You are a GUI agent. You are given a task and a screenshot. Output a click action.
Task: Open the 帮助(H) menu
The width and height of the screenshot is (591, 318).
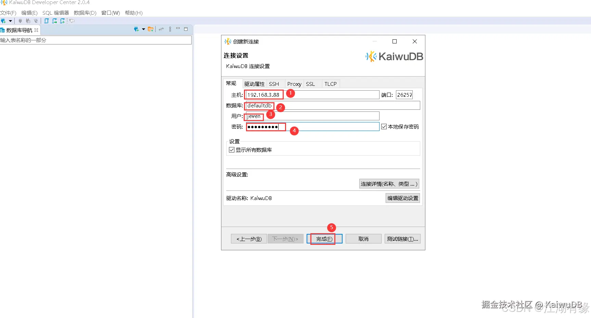[x=133, y=13]
